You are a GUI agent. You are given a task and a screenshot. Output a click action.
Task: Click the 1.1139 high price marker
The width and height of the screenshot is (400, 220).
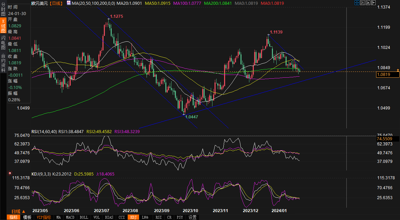click(276, 32)
